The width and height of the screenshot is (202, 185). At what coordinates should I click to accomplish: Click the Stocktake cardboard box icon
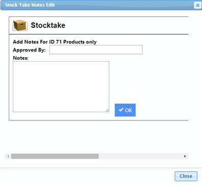tap(20, 25)
